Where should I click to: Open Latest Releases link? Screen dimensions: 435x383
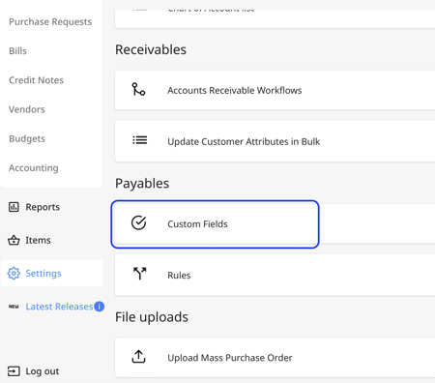point(59,307)
